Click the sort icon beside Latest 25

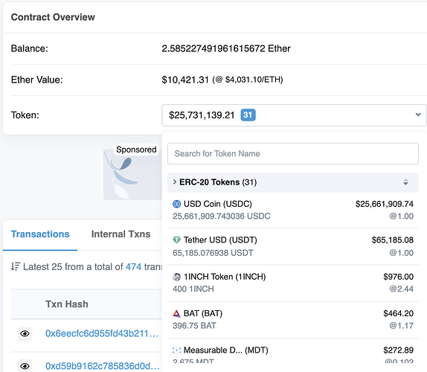pyautogui.click(x=16, y=266)
